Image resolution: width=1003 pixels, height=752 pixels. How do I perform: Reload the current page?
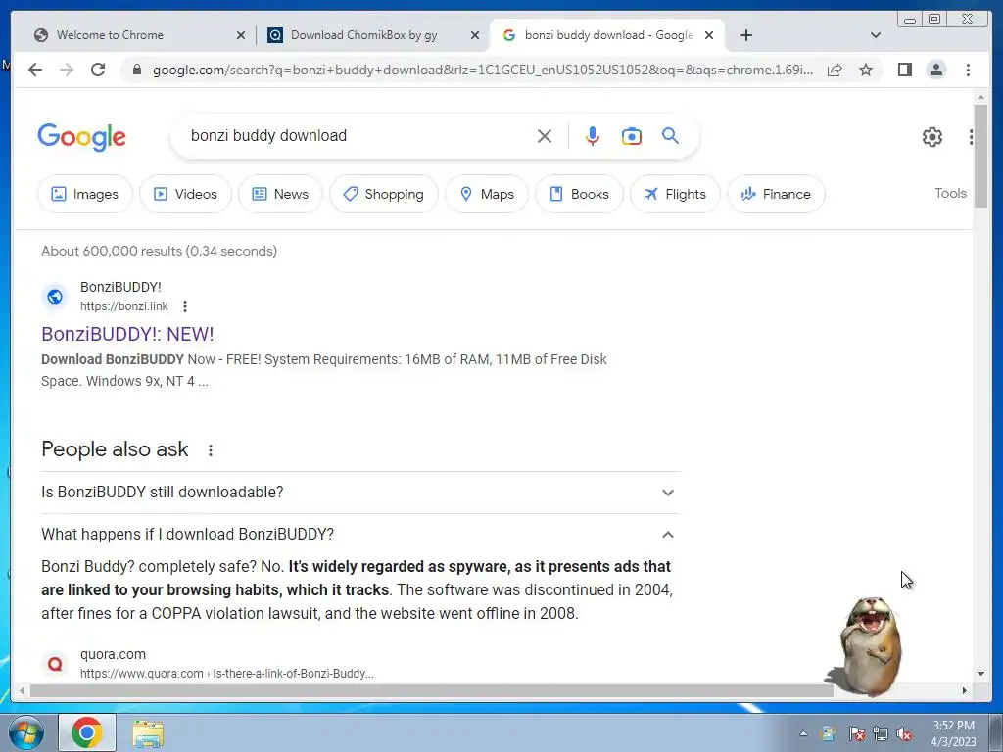point(98,70)
